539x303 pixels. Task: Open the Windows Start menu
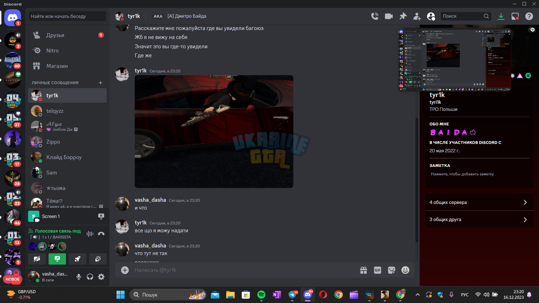(120, 295)
